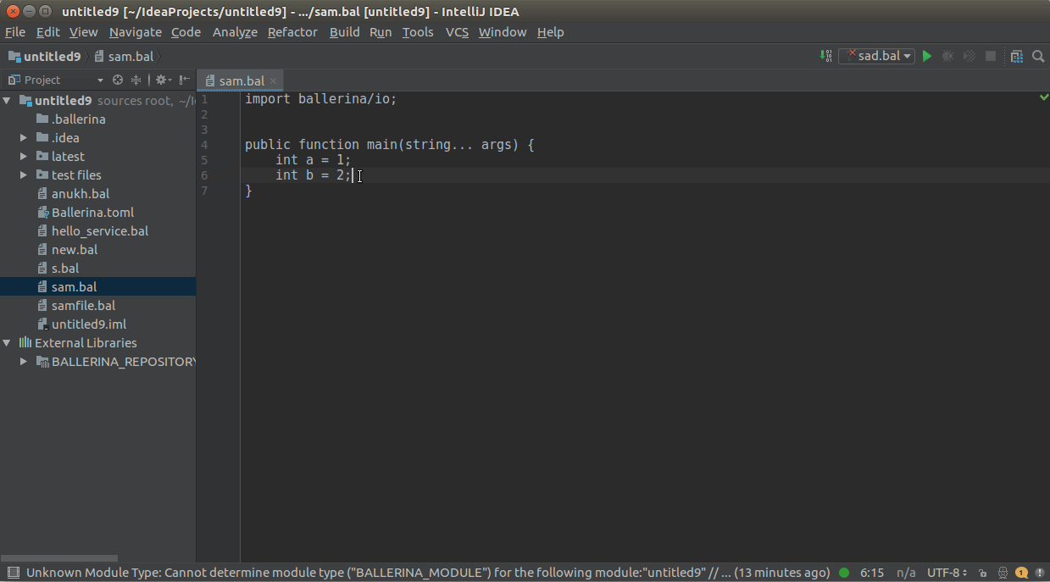Open the VCS menu
Image resolution: width=1050 pixels, height=582 pixels.
(457, 32)
